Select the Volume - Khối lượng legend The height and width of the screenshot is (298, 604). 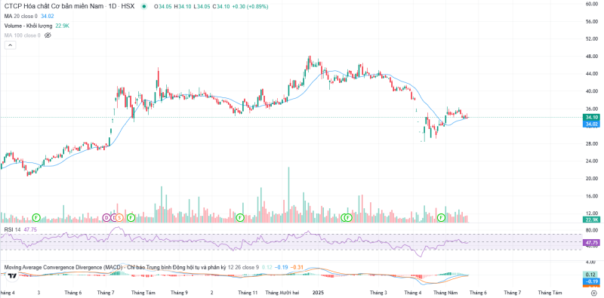tap(29, 26)
